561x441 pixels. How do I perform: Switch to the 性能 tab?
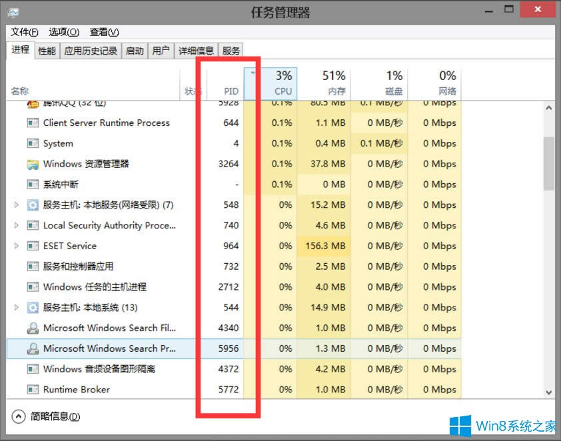coord(46,50)
